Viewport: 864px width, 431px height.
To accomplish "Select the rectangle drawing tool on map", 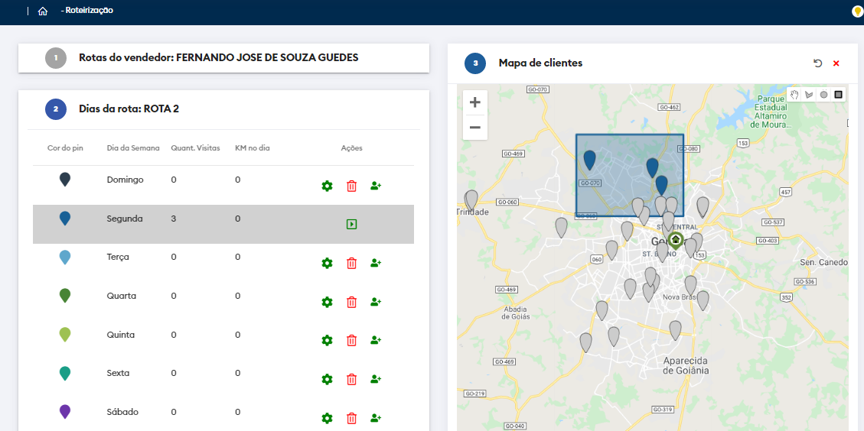I will (839, 95).
